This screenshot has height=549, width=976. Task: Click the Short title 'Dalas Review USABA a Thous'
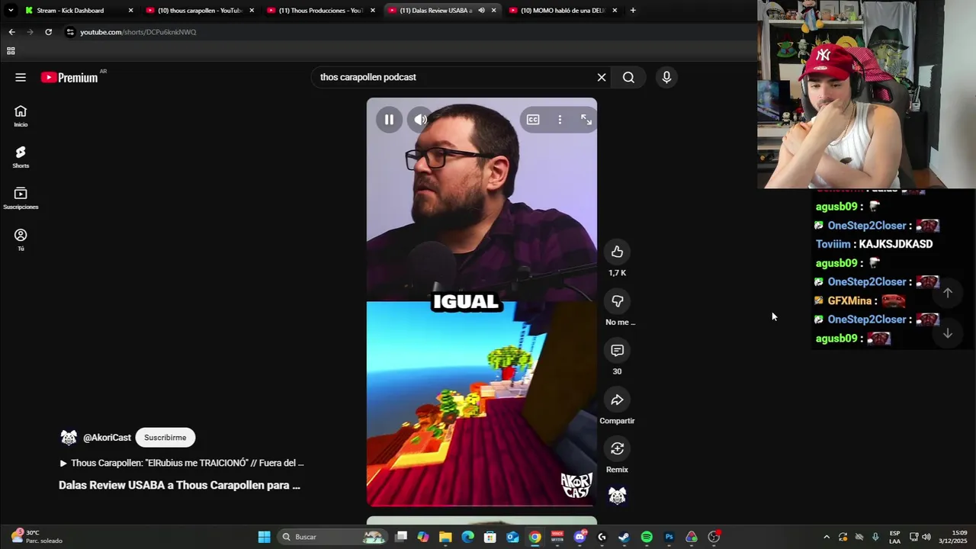(179, 485)
